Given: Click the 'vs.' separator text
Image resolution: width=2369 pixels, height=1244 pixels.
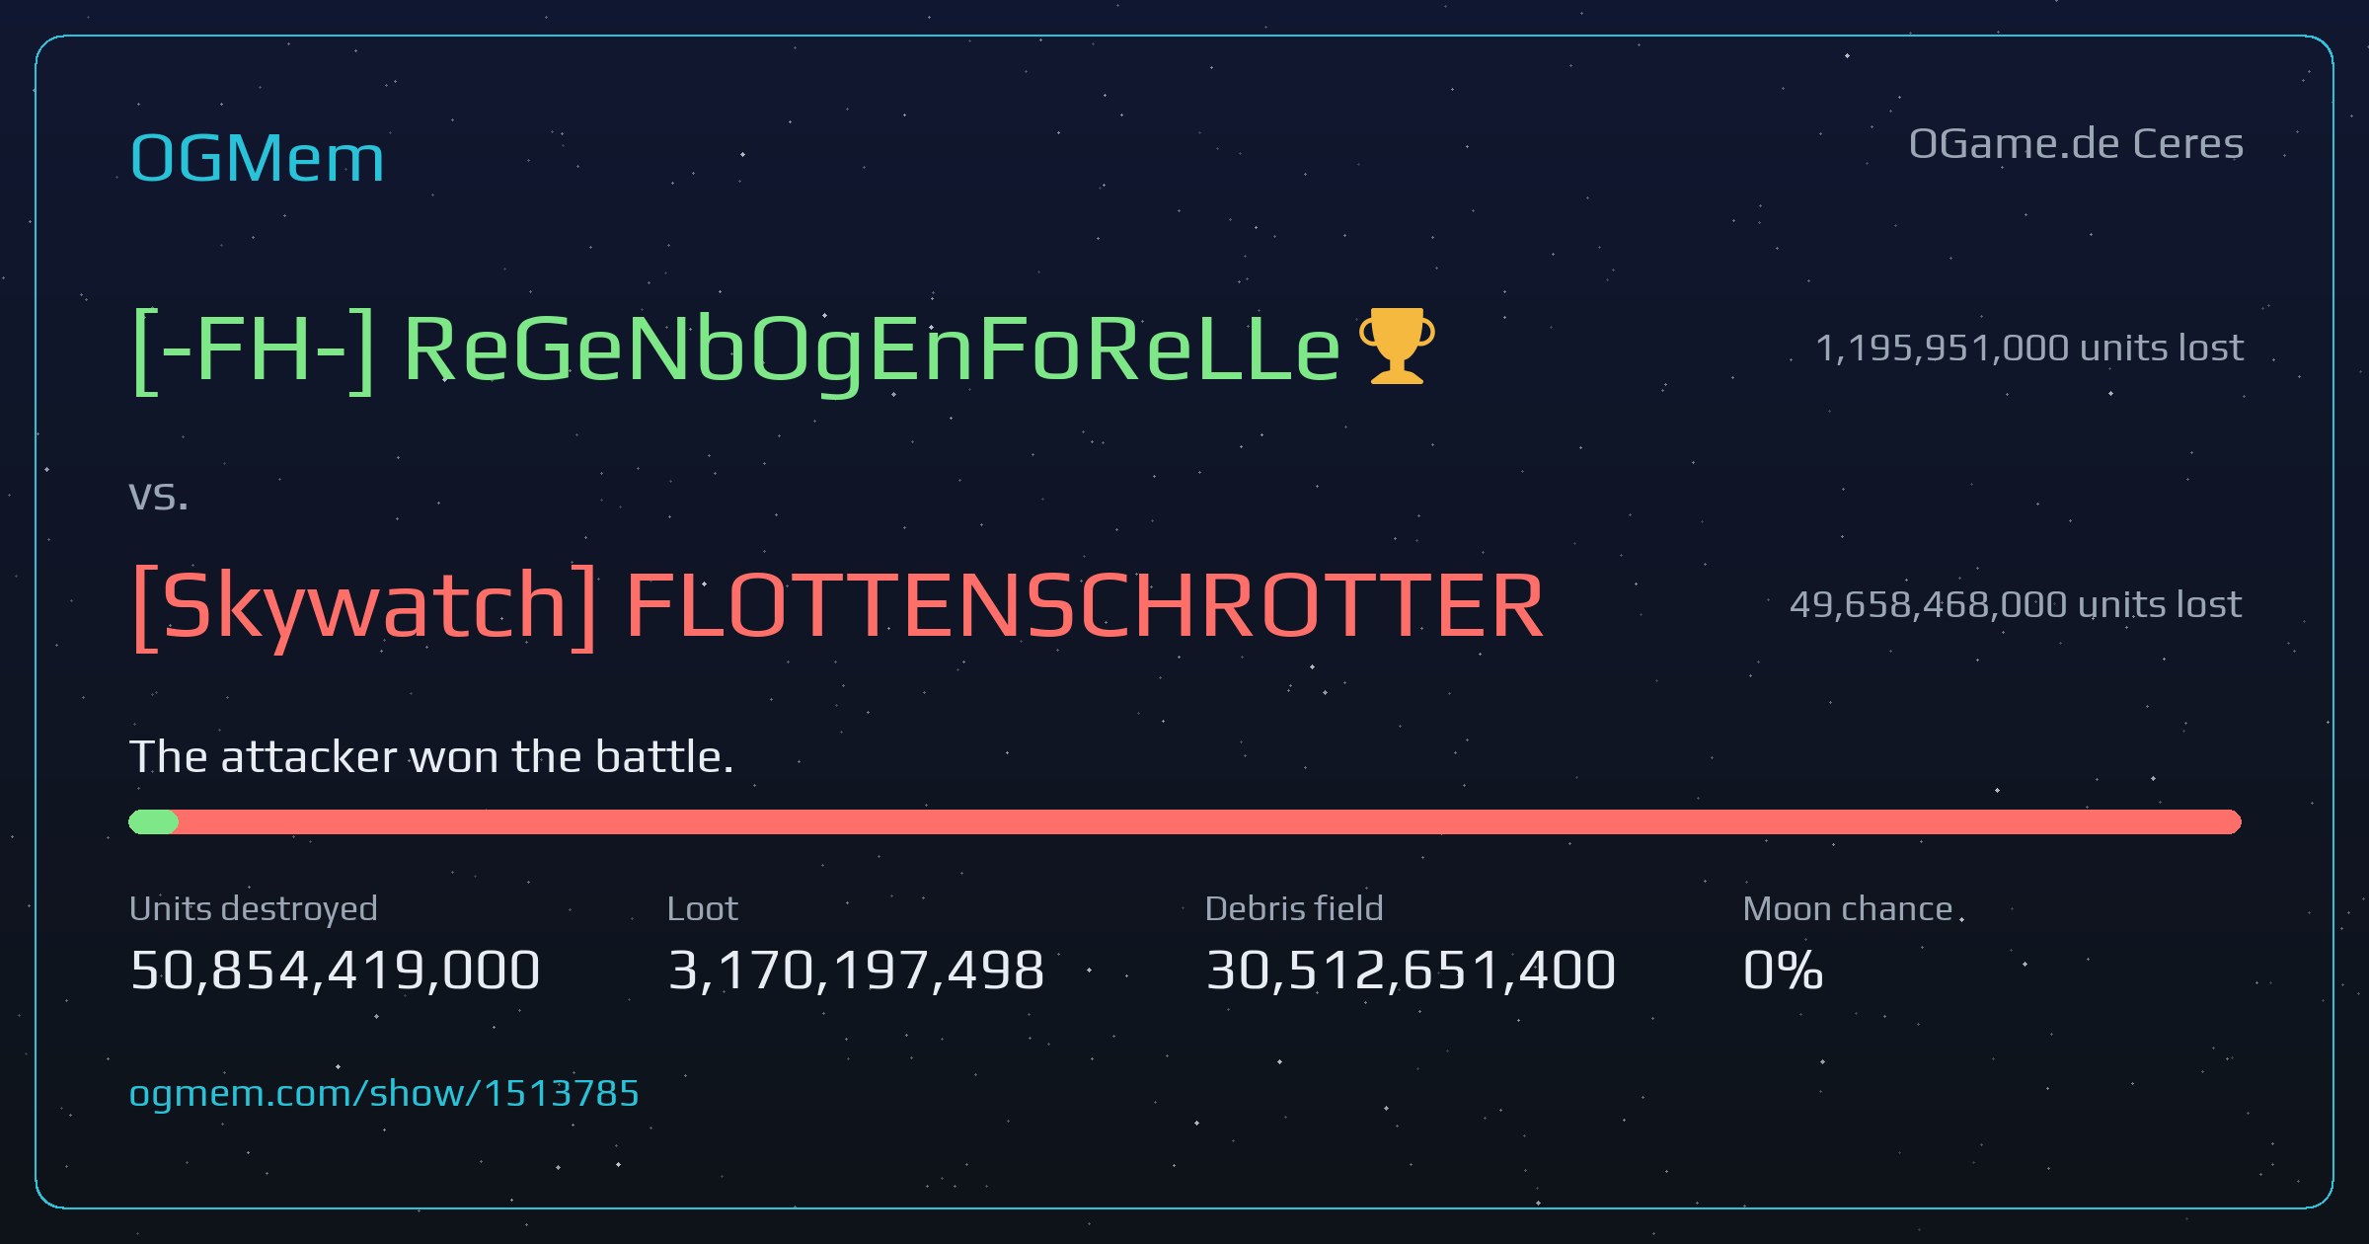Looking at the screenshot, I should click(x=159, y=496).
